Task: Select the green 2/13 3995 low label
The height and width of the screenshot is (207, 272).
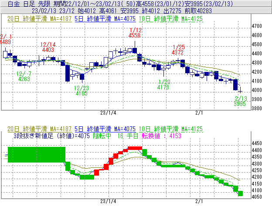Action: pyautogui.click(x=240, y=101)
